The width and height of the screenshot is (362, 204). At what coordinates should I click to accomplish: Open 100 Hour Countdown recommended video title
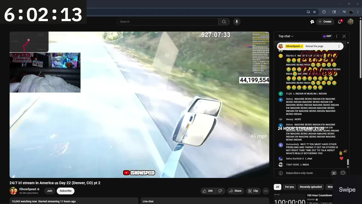[x=320, y=195]
